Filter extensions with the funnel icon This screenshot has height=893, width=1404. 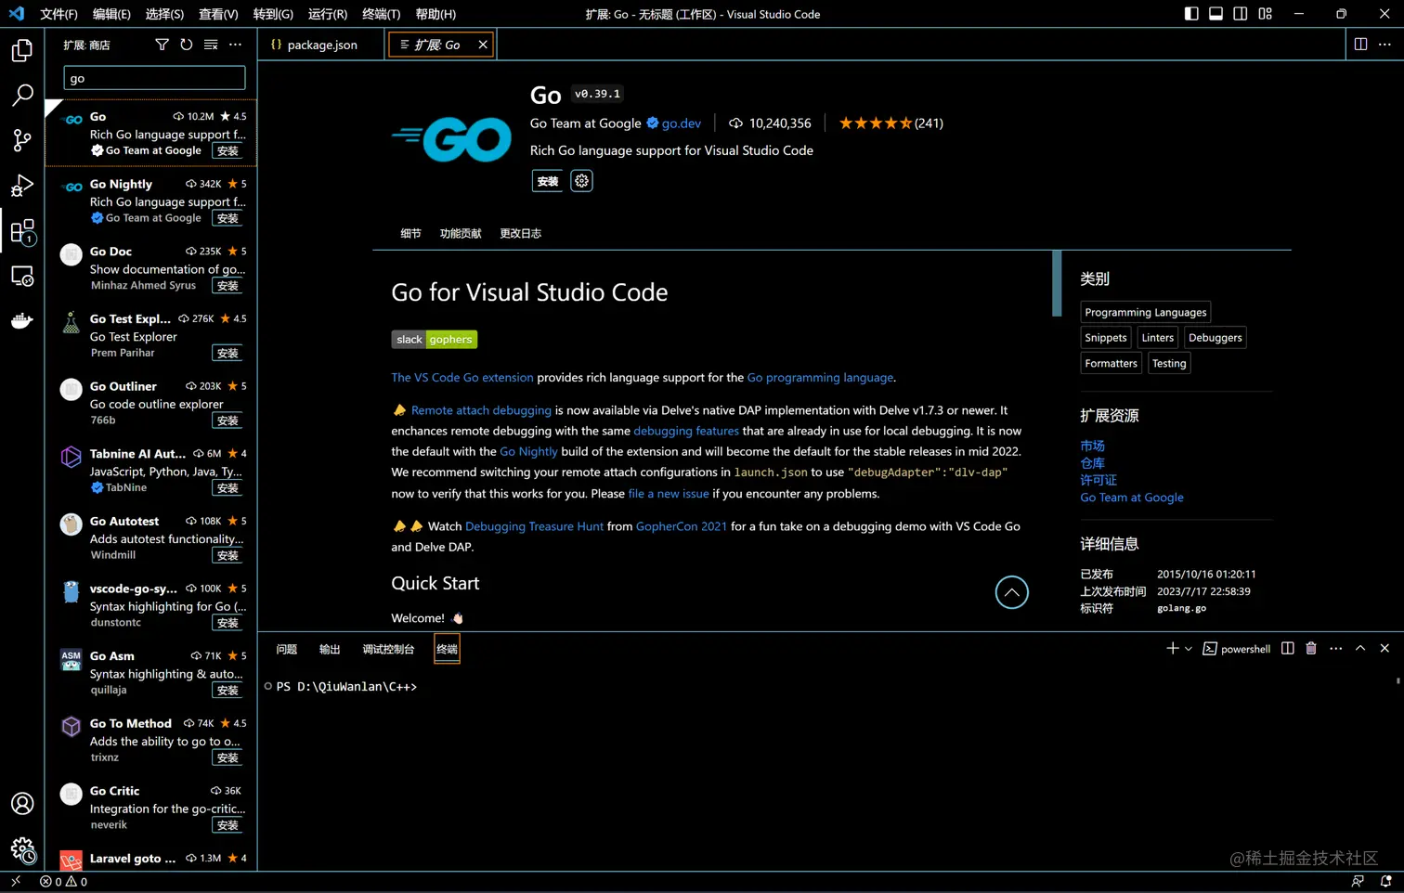coord(162,45)
